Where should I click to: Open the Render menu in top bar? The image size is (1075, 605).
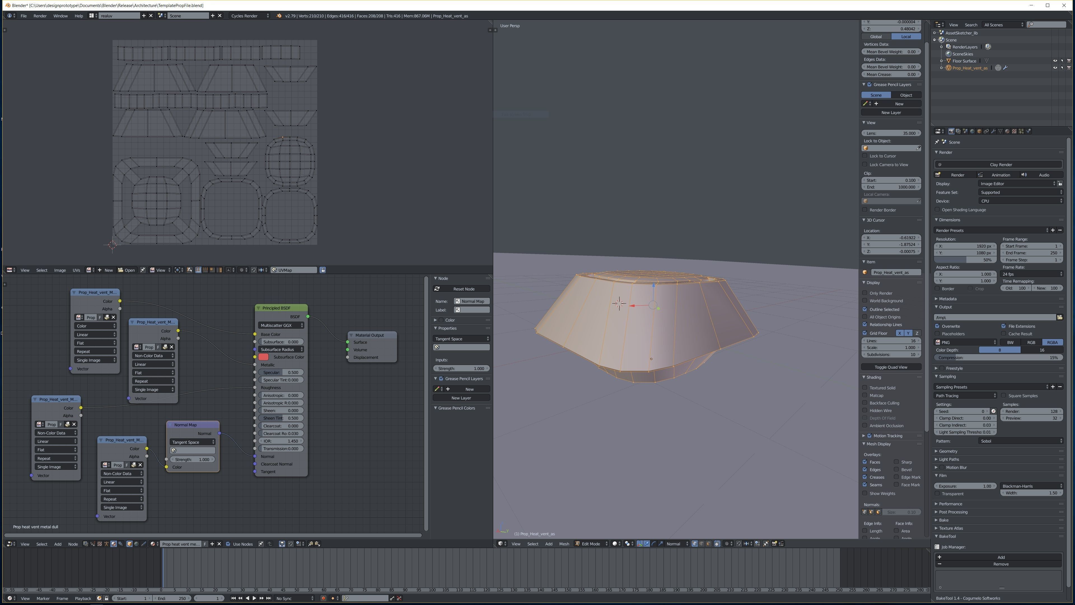click(x=40, y=16)
